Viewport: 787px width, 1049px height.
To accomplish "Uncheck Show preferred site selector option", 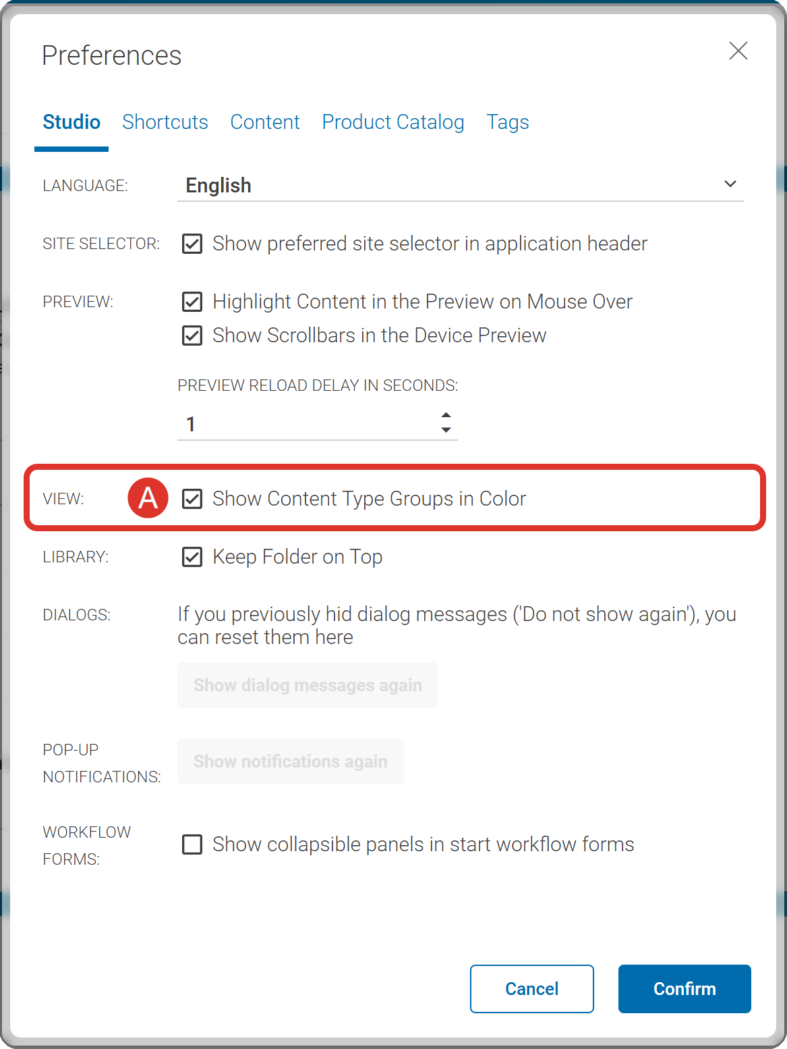I will [192, 244].
